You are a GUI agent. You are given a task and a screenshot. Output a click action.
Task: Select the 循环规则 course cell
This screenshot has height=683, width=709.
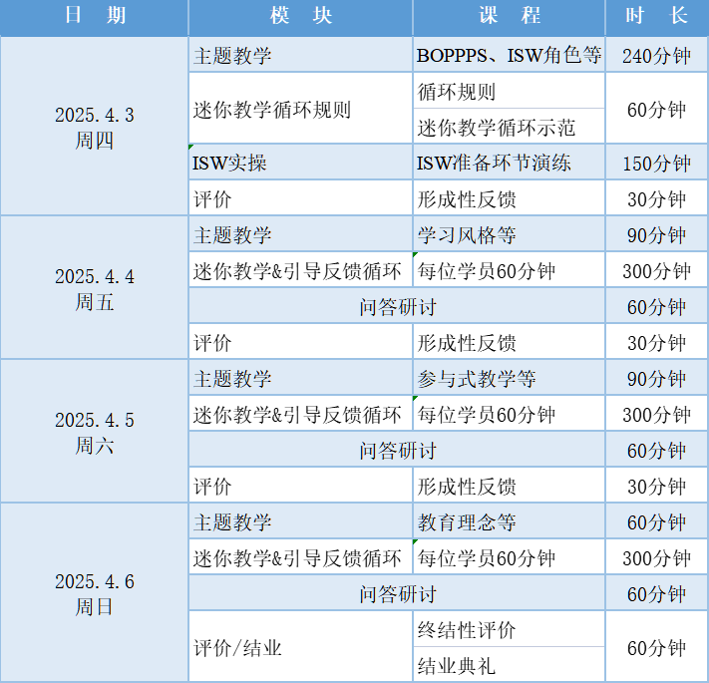[x=510, y=91]
